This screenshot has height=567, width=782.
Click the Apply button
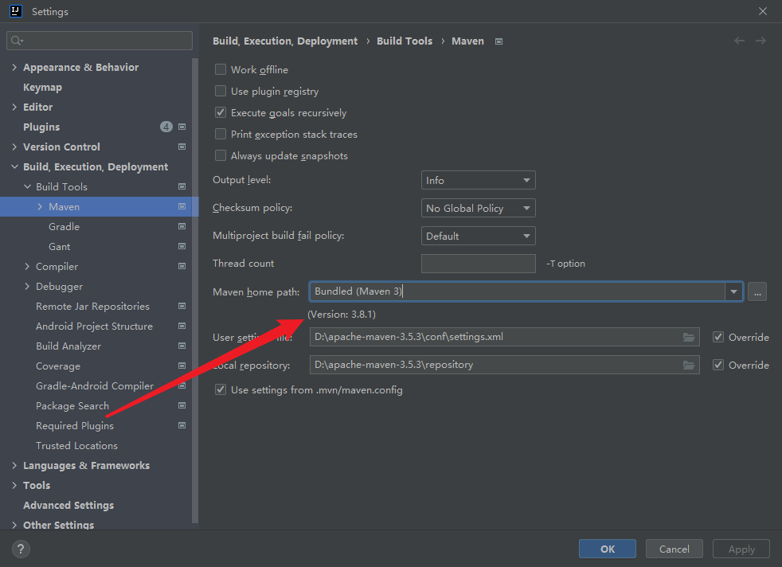point(741,549)
